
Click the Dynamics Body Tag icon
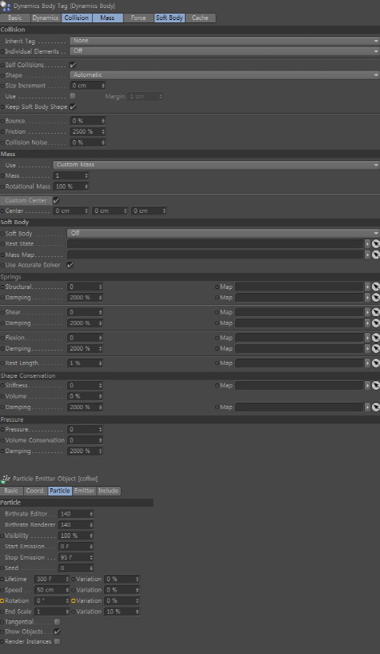pos(6,6)
